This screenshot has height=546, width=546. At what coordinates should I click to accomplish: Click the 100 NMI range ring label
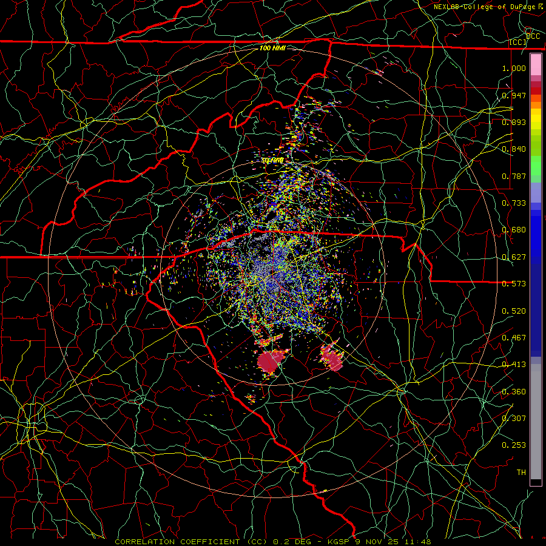pyautogui.click(x=272, y=48)
